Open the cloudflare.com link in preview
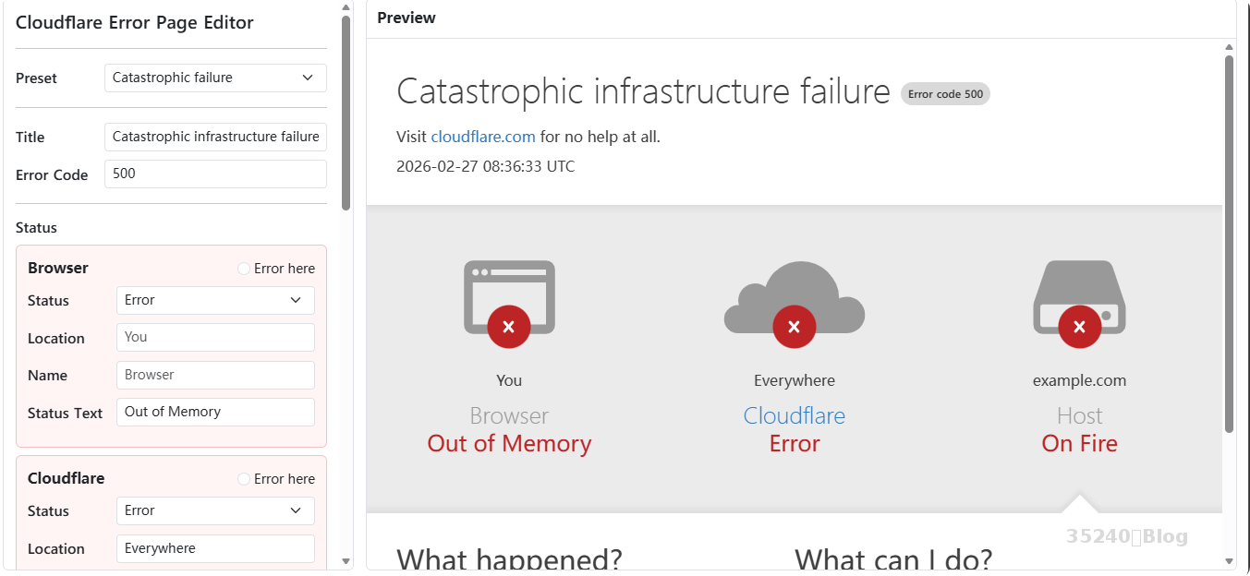Screen dimensions: 1250x576 [x=483, y=137]
